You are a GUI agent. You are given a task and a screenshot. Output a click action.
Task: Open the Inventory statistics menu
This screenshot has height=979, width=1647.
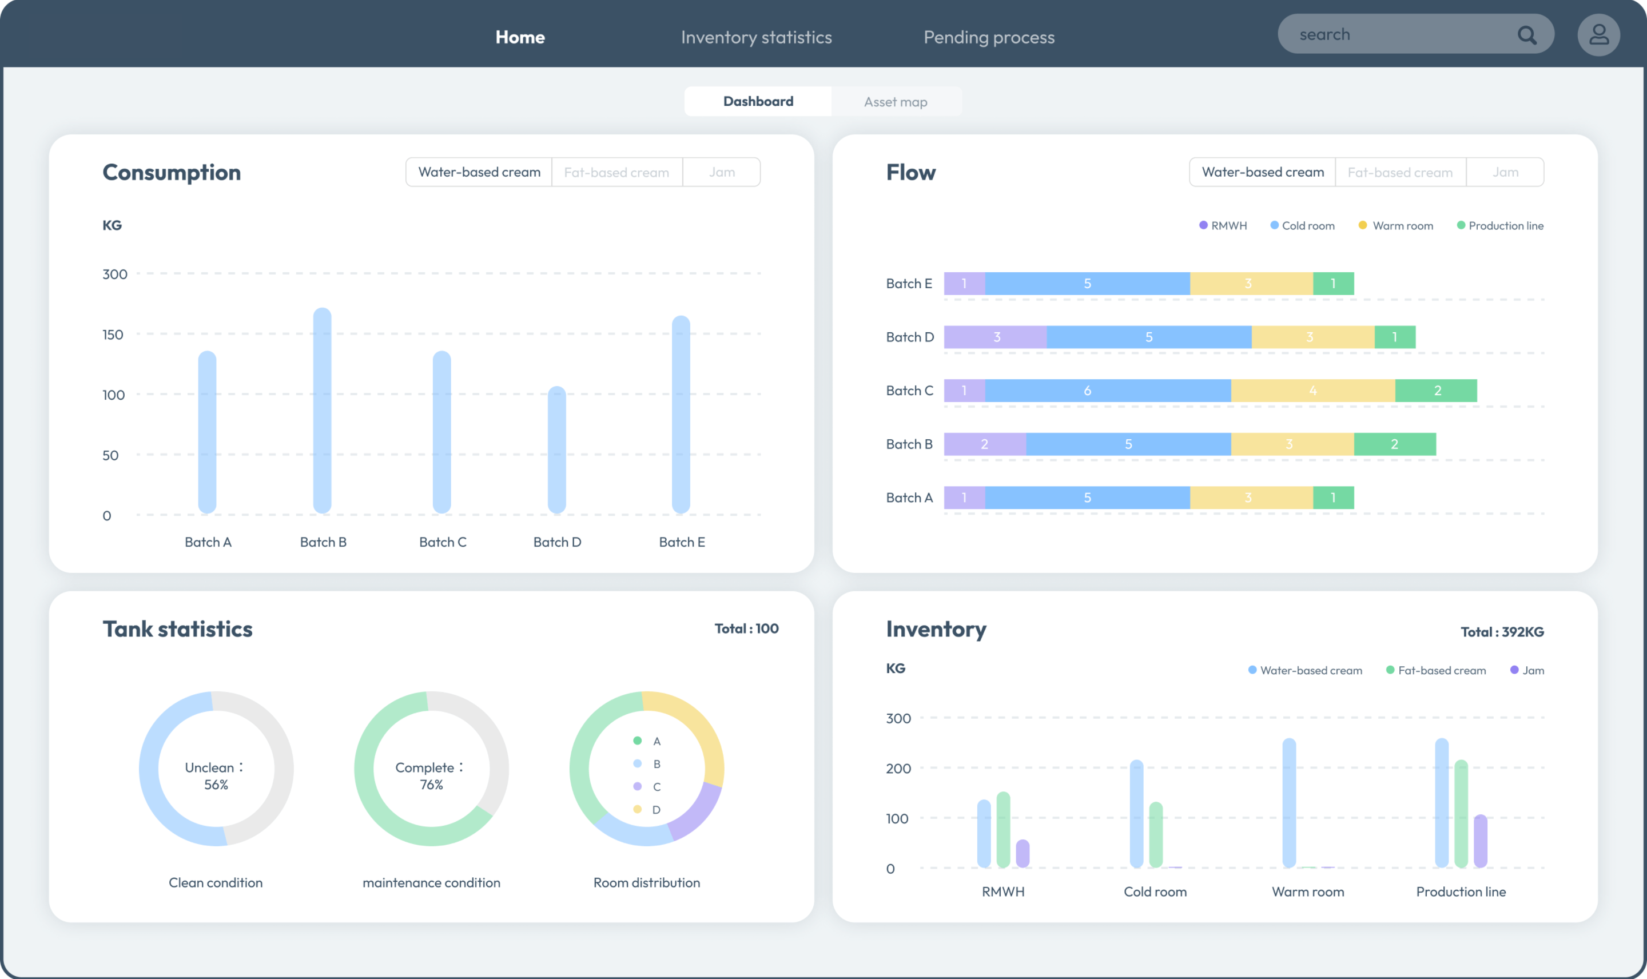coord(756,37)
